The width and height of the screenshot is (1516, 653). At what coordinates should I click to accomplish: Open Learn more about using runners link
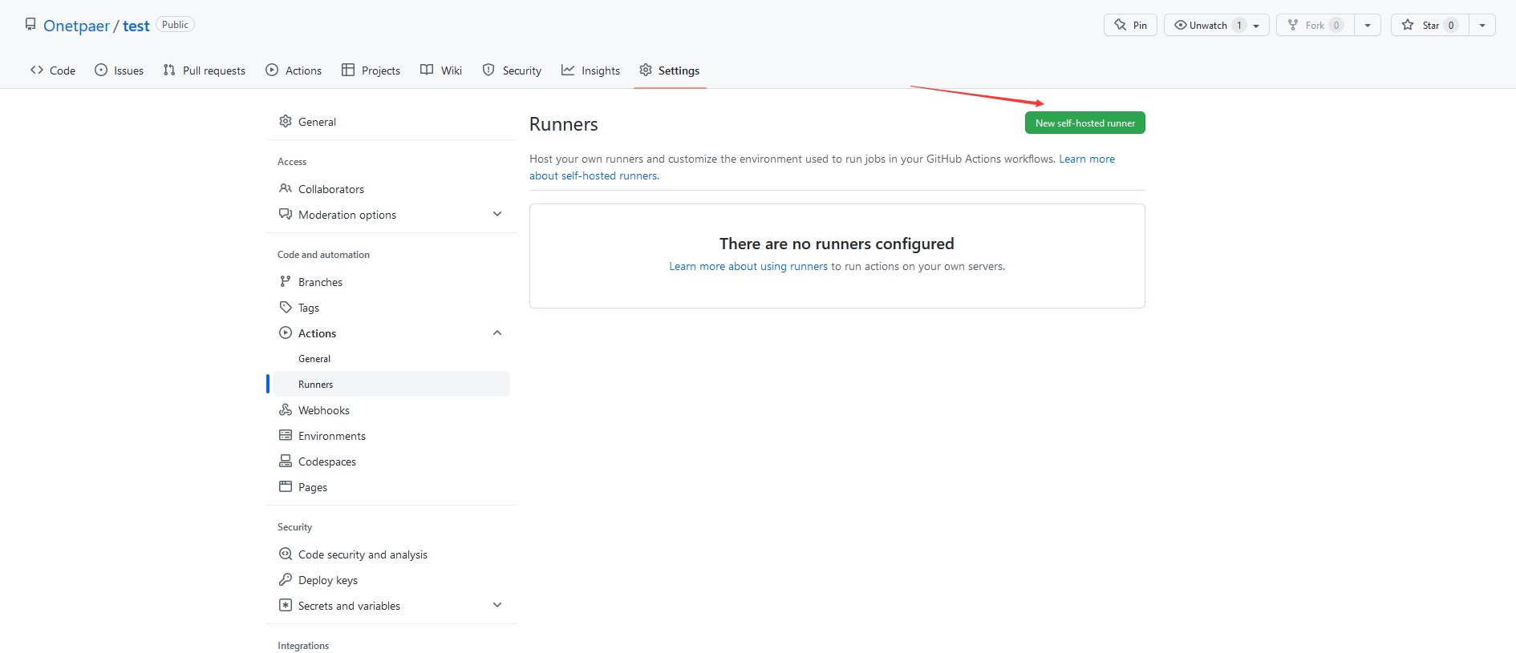(748, 266)
